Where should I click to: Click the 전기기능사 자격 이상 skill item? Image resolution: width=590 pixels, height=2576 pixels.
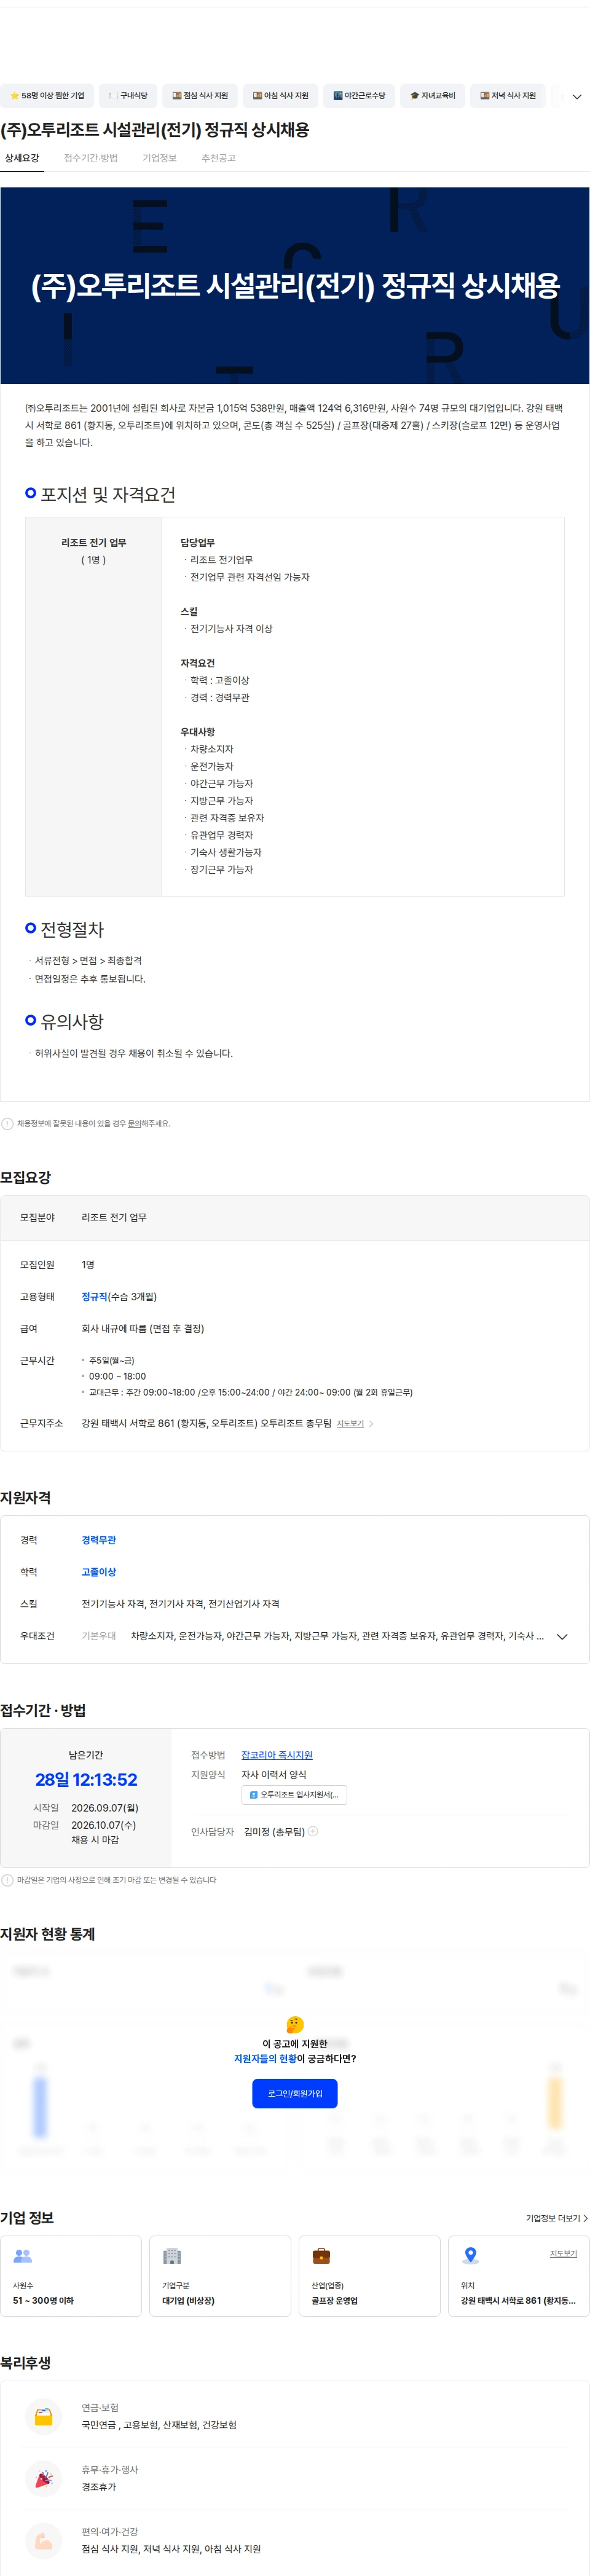coord(231,629)
